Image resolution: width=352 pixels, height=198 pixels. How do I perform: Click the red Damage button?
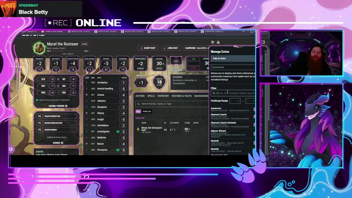[x=194, y=68]
